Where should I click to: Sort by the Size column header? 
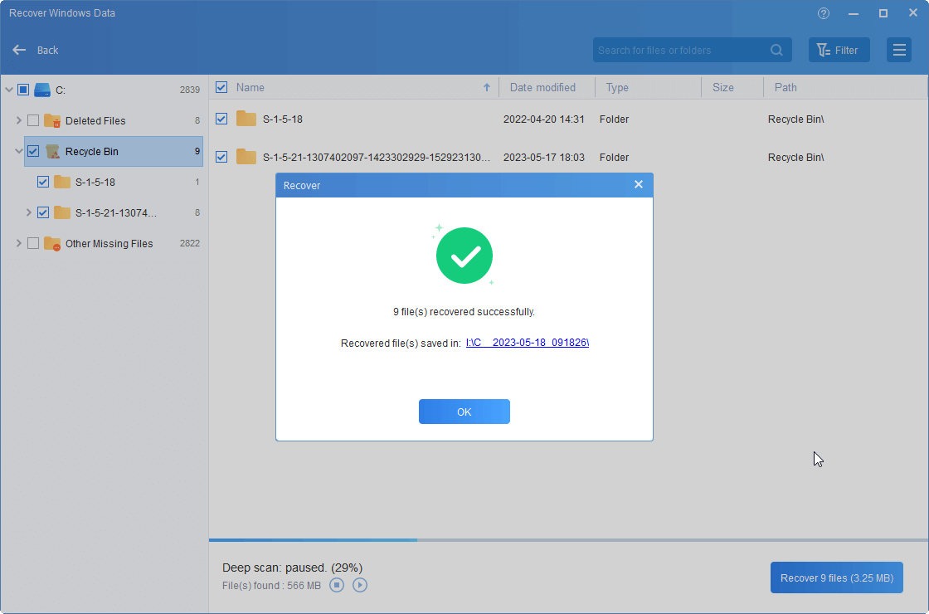(722, 87)
